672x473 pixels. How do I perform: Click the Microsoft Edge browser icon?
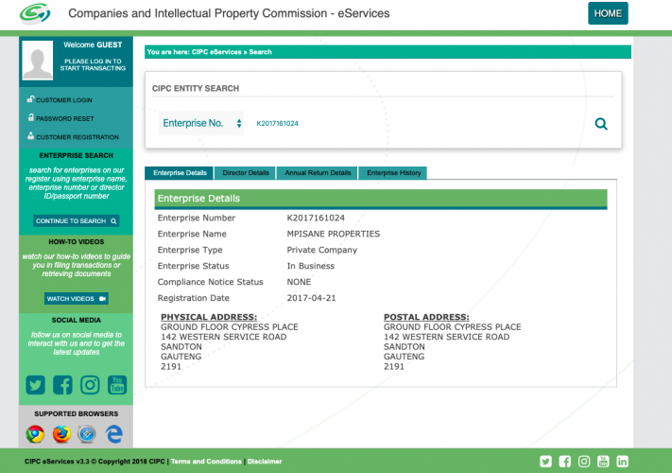[x=115, y=434]
